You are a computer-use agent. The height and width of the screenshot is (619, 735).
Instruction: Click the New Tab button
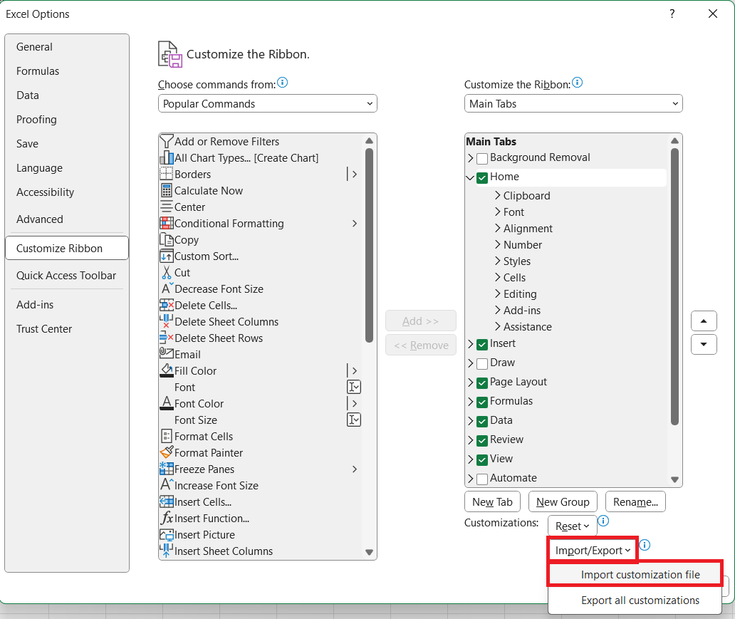[x=492, y=501]
